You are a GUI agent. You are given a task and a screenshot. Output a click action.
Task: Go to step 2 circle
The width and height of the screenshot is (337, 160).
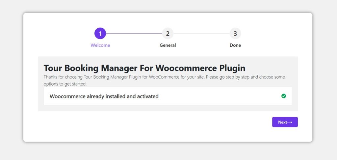(168, 33)
